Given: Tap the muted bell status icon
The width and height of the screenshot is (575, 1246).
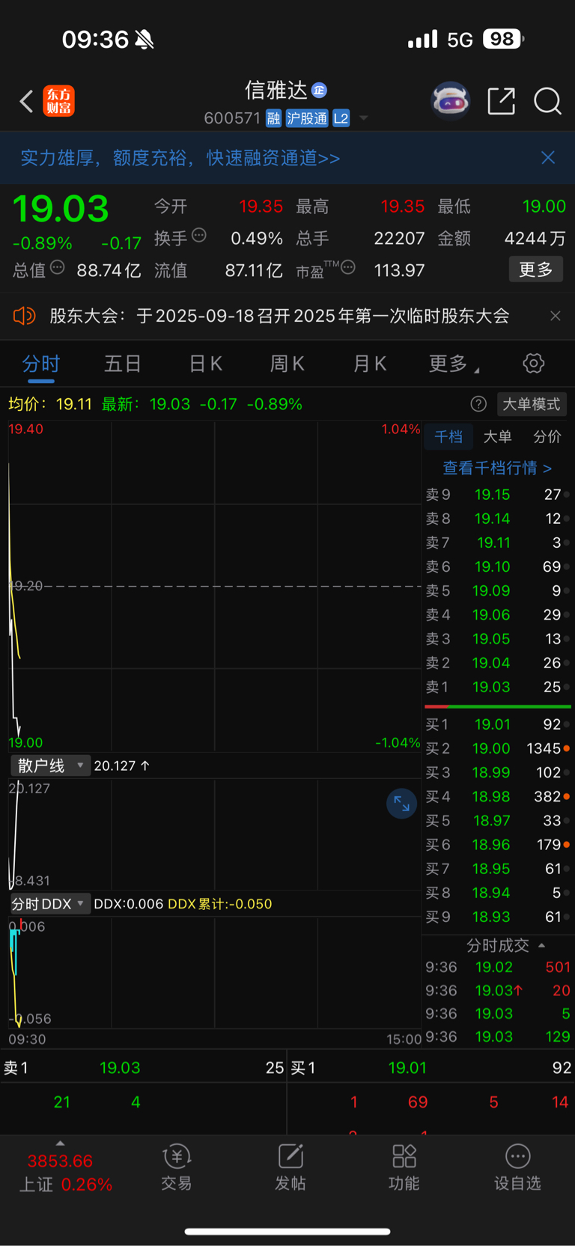Looking at the screenshot, I should coord(144,39).
